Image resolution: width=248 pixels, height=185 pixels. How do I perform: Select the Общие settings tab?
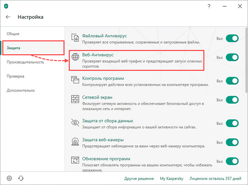pyautogui.click(x=13, y=34)
